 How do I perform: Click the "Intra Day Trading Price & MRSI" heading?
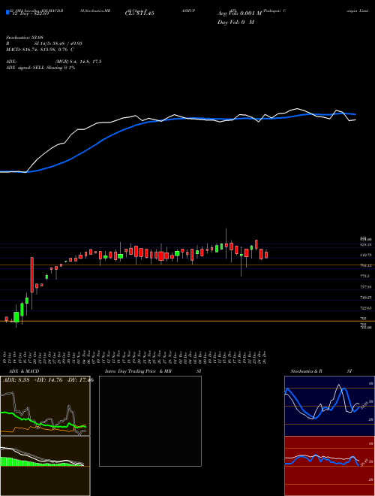[153, 371]
